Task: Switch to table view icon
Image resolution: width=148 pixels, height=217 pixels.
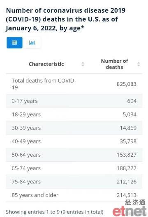Action: click(x=14, y=43)
